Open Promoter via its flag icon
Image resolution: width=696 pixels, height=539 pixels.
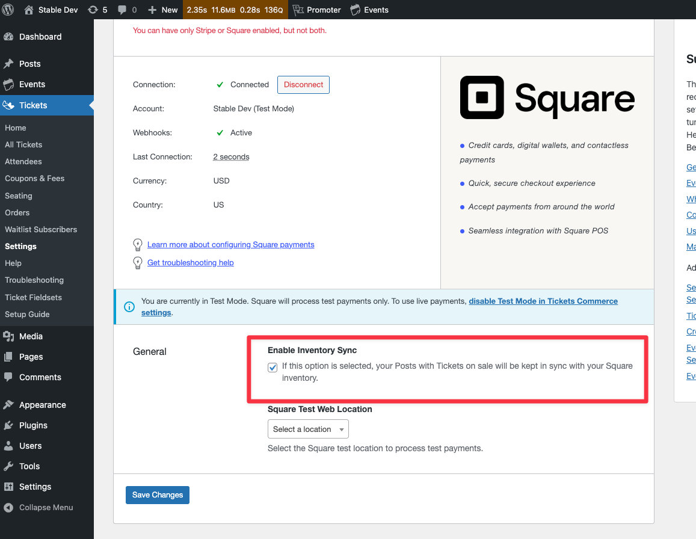(298, 10)
